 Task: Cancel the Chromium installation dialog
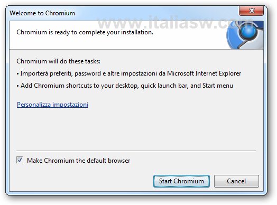[x=236, y=181]
